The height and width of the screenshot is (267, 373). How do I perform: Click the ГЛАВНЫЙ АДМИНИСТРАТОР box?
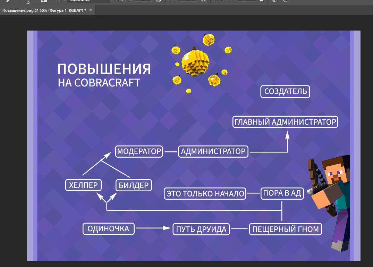point(285,122)
